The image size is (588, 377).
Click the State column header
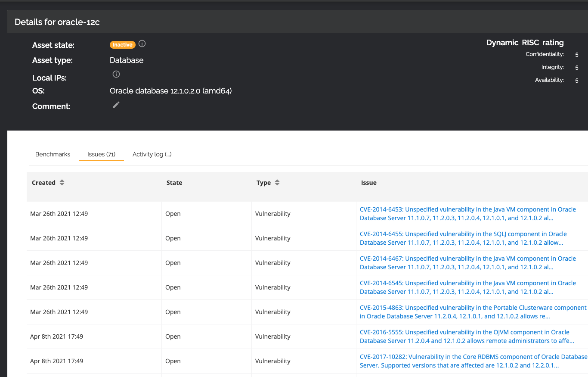pyautogui.click(x=174, y=183)
